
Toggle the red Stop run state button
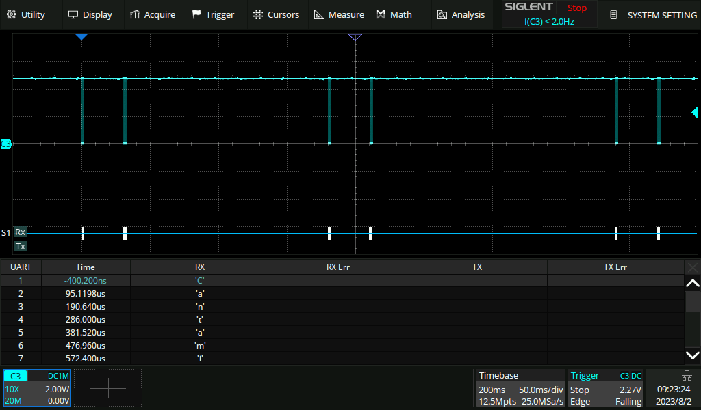pos(576,8)
